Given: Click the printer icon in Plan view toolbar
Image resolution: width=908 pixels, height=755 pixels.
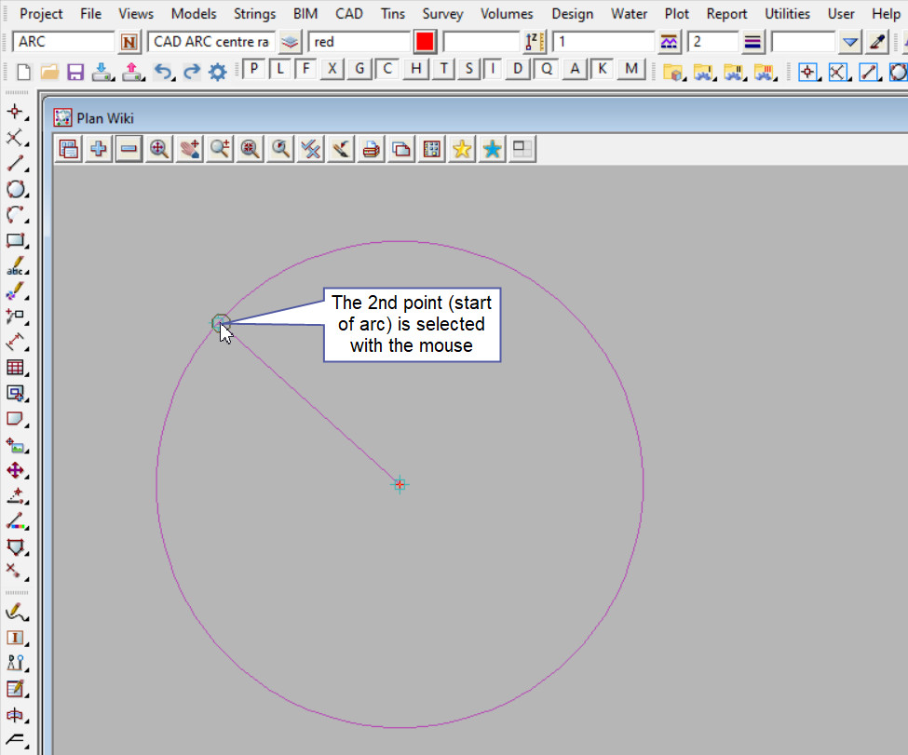Looking at the screenshot, I should pos(371,149).
